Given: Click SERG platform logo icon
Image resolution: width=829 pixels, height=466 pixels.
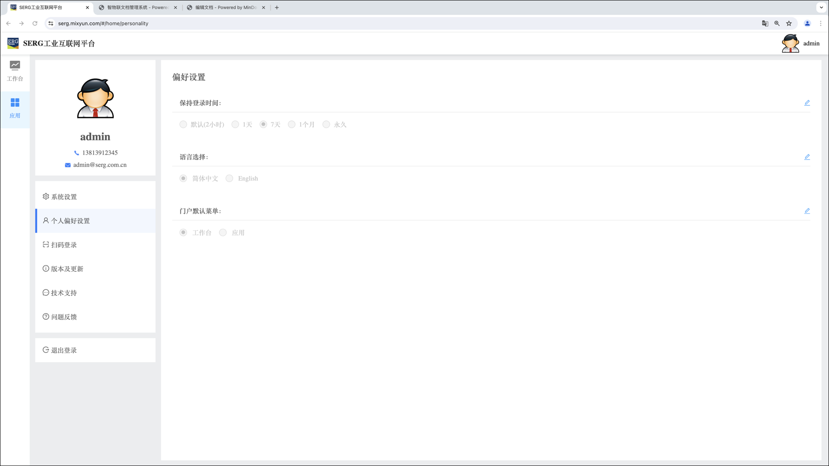Looking at the screenshot, I should pyautogui.click(x=13, y=43).
